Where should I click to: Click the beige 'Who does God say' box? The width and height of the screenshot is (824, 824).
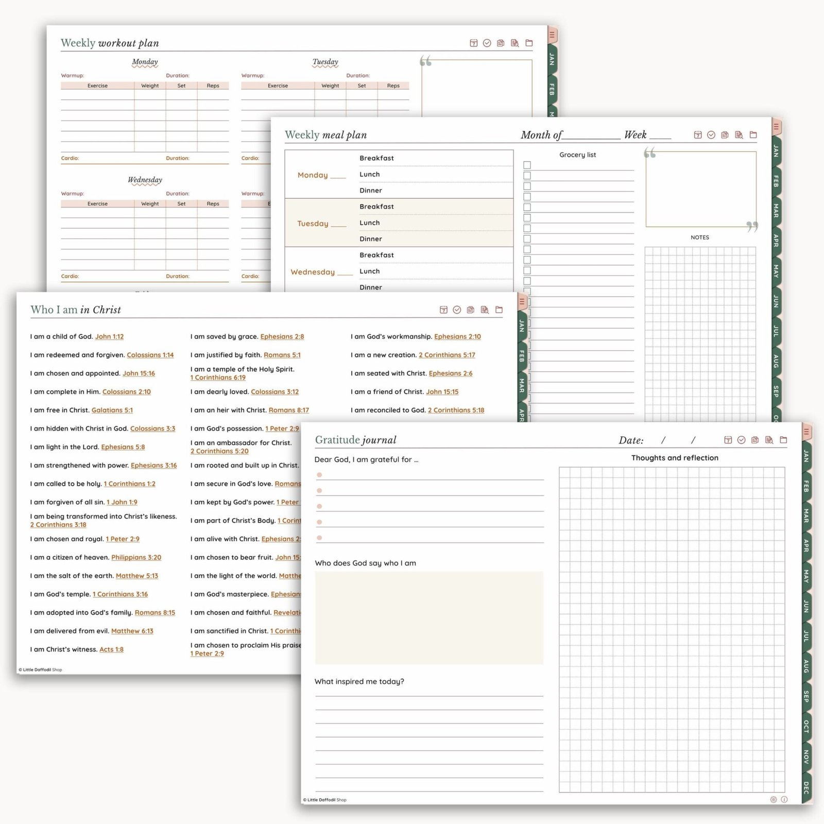point(428,617)
